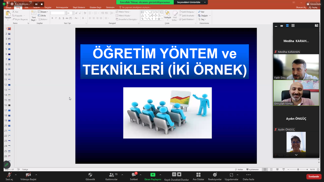Switch video panel to grid view
Screen dimensions: 324x182
tap(293, 26)
